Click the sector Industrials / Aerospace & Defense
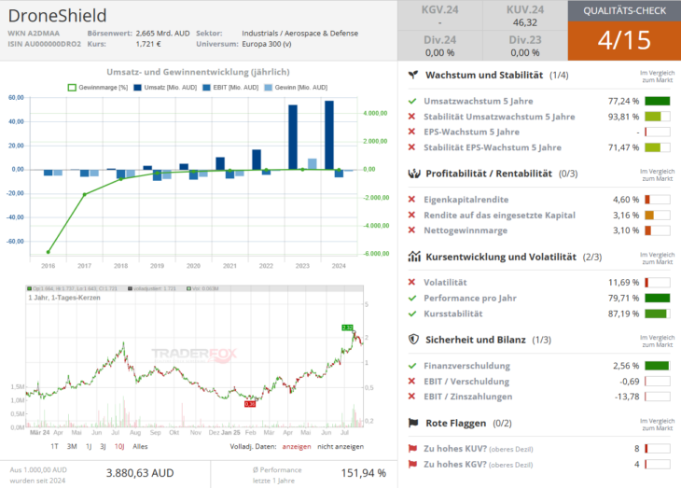 (x=300, y=34)
